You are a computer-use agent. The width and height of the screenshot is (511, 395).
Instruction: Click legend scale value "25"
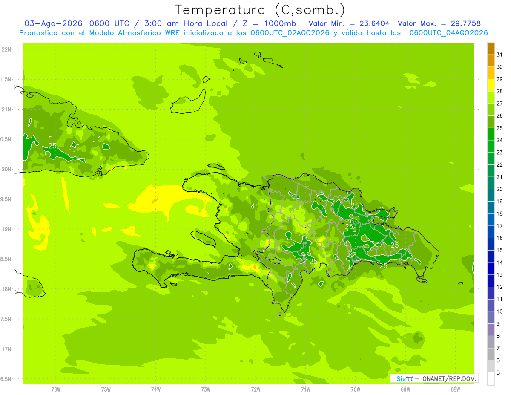(500, 128)
